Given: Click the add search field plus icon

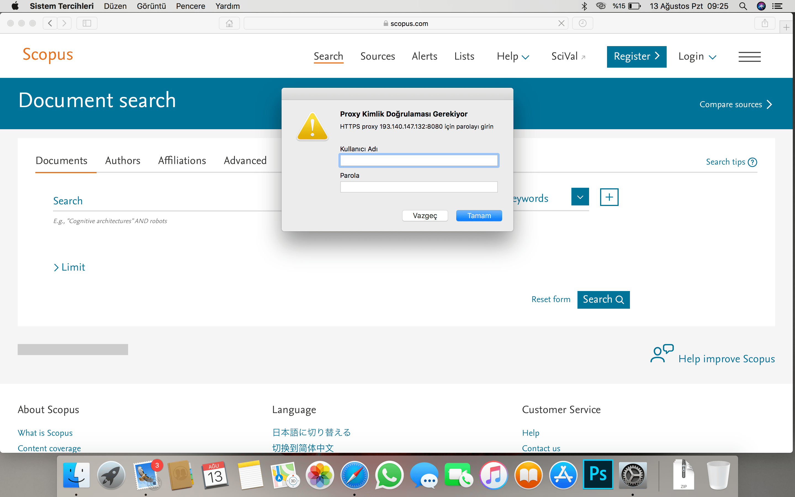Looking at the screenshot, I should point(609,197).
